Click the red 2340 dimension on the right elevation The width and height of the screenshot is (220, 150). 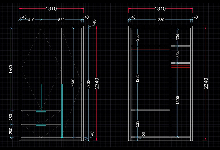click(206, 83)
